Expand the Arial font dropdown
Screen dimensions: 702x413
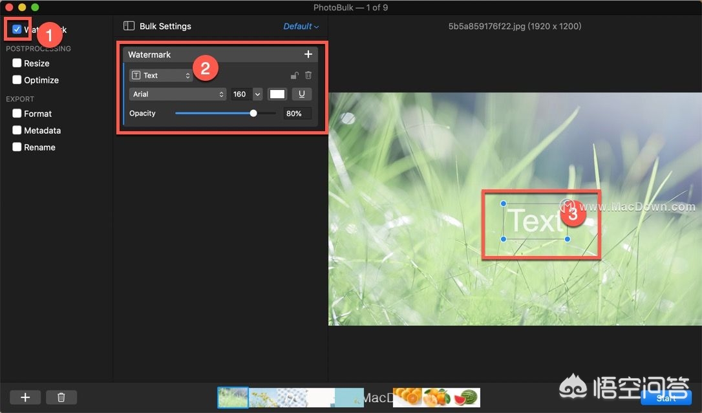pyautogui.click(x=177, y=94)
